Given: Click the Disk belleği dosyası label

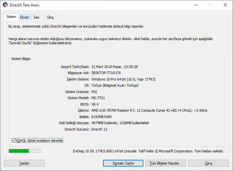Looking at the screenshot, I should tap(74, 123).
